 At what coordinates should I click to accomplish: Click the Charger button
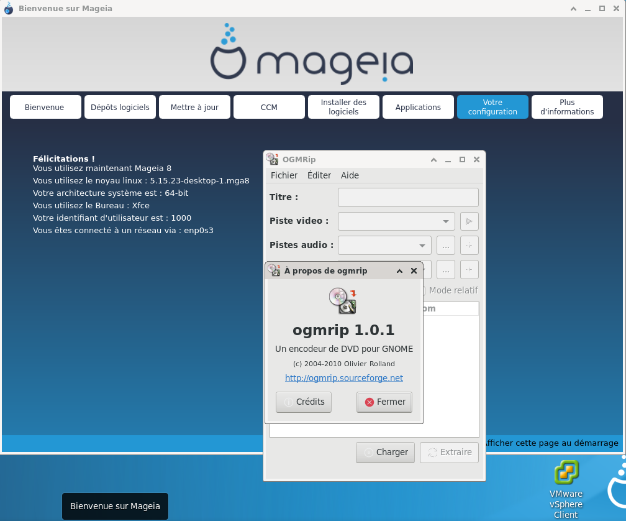pyautogui.click(x=385, y=452)
